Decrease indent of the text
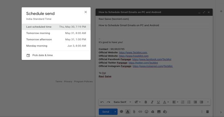The image size is (224, 117). 195,102
